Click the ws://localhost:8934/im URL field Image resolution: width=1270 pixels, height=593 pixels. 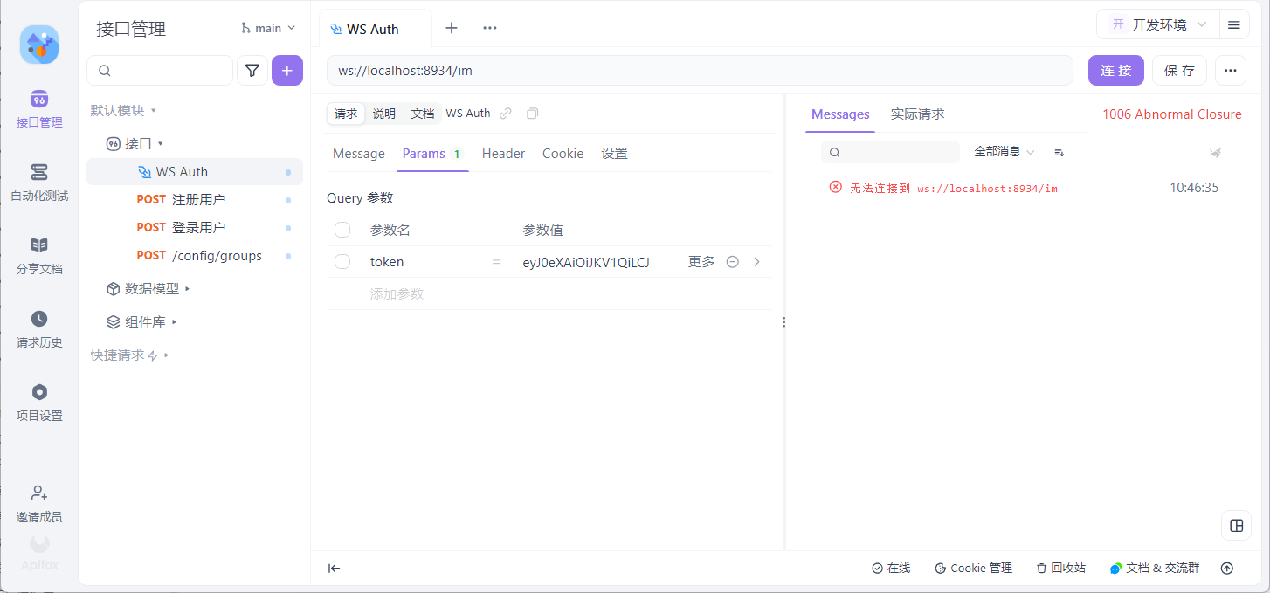[x=700, y=71]
